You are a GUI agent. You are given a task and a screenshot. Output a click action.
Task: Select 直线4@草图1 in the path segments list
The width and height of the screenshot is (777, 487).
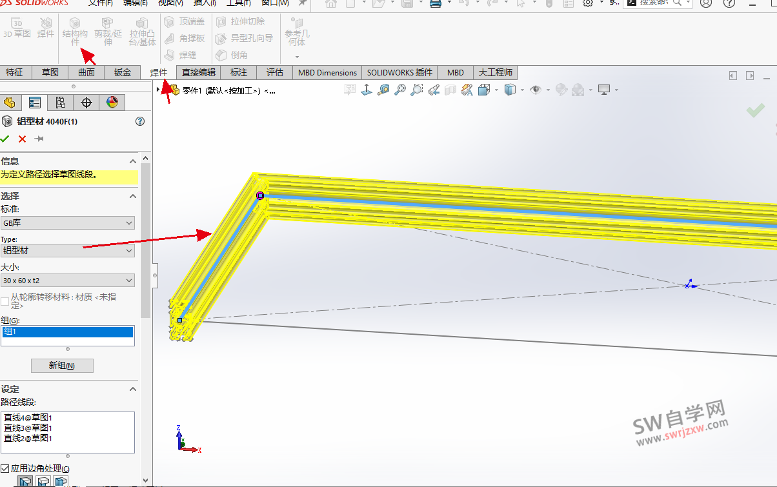pos(27,417)
